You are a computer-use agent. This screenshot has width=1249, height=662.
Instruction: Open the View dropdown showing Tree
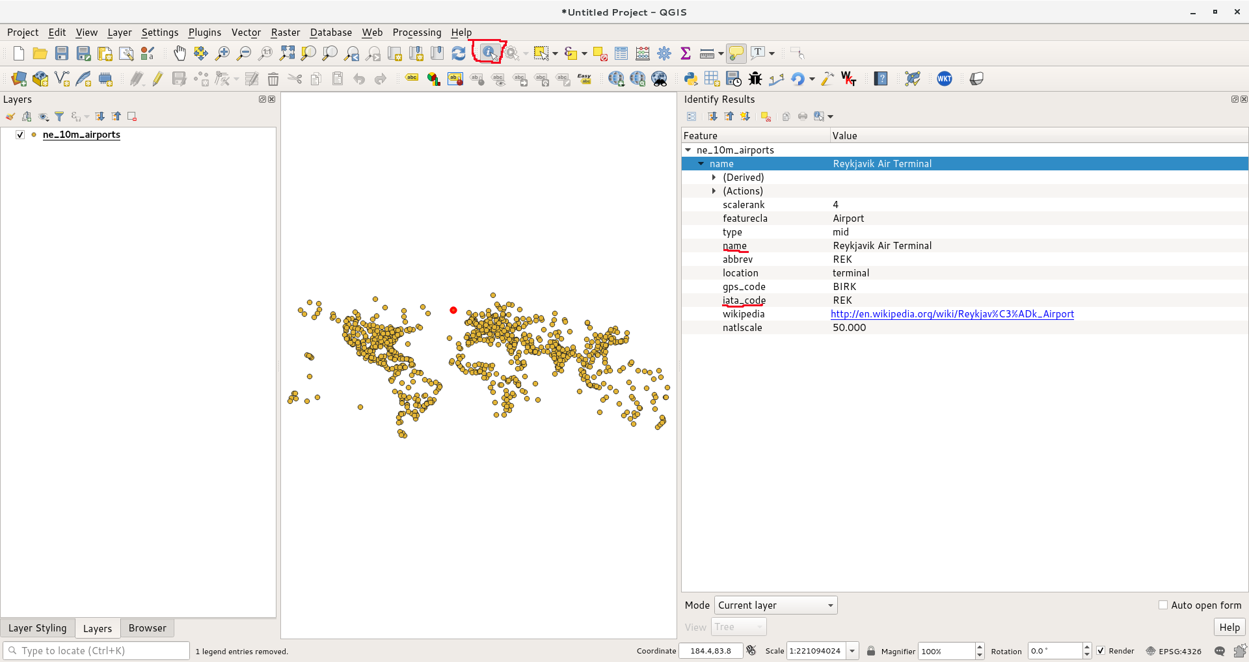point(738,626)
